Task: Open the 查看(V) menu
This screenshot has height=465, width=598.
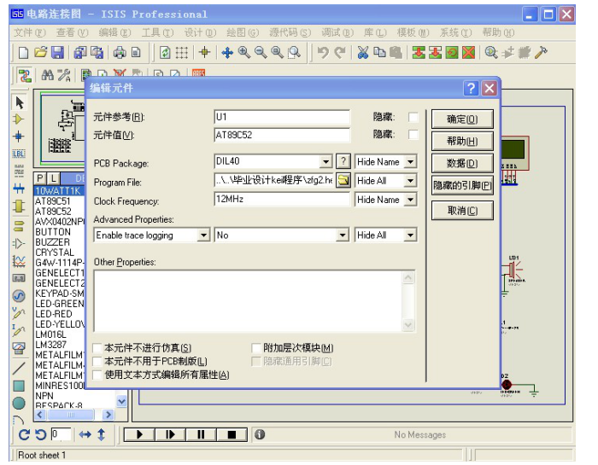Action: [x=72, y=32]
